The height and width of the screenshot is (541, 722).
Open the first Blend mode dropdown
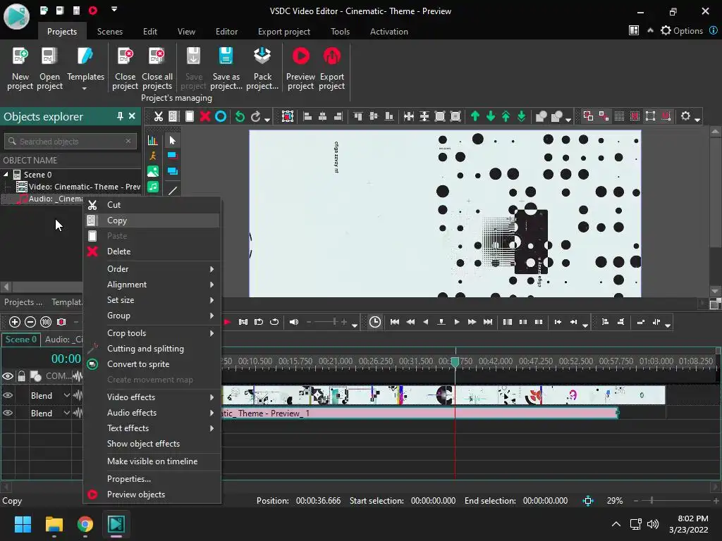click(66, 395)
